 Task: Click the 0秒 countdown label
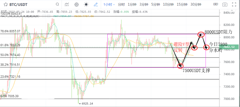pyautogui.click(x=216, y=5)
